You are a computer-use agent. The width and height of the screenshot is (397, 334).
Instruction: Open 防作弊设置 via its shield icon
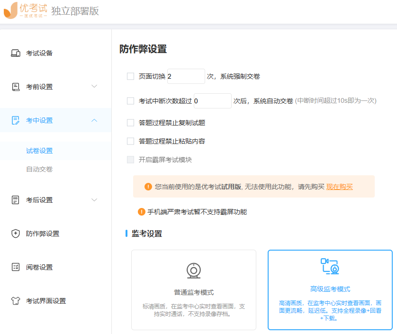click(15, 233)
